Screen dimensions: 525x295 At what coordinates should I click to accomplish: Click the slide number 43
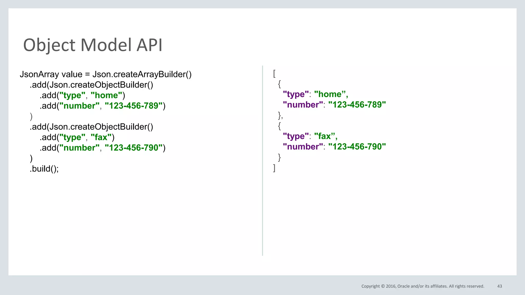point(499,286)
